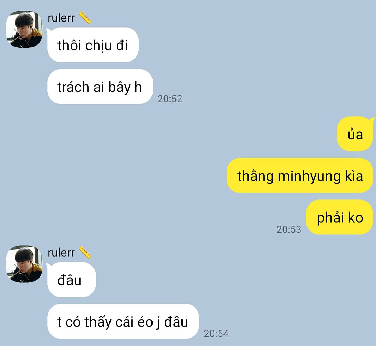Click the word 'minhyung' in the yellow bubble
The image size is (376, 346).
click(309, 177)
